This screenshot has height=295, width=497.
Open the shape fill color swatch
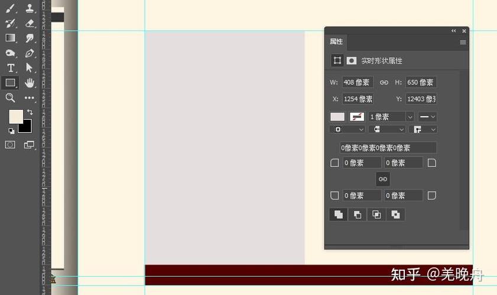(337, 117)
